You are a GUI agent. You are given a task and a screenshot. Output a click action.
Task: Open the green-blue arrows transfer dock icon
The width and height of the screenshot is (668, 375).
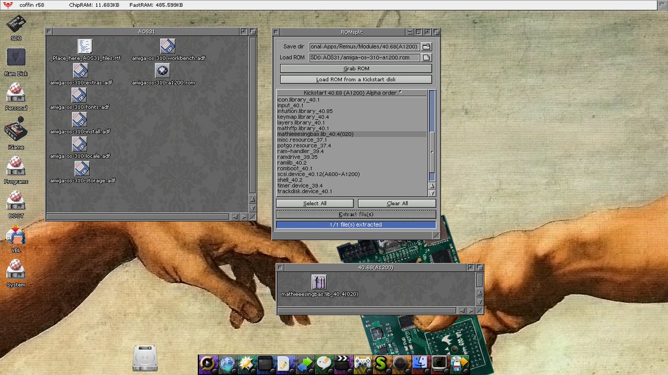304,364
